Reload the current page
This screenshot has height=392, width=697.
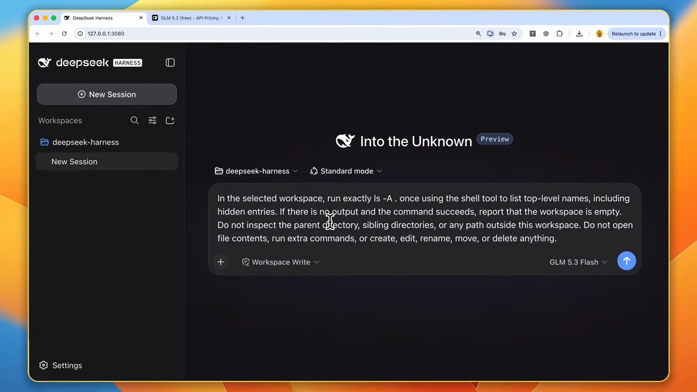64,34
